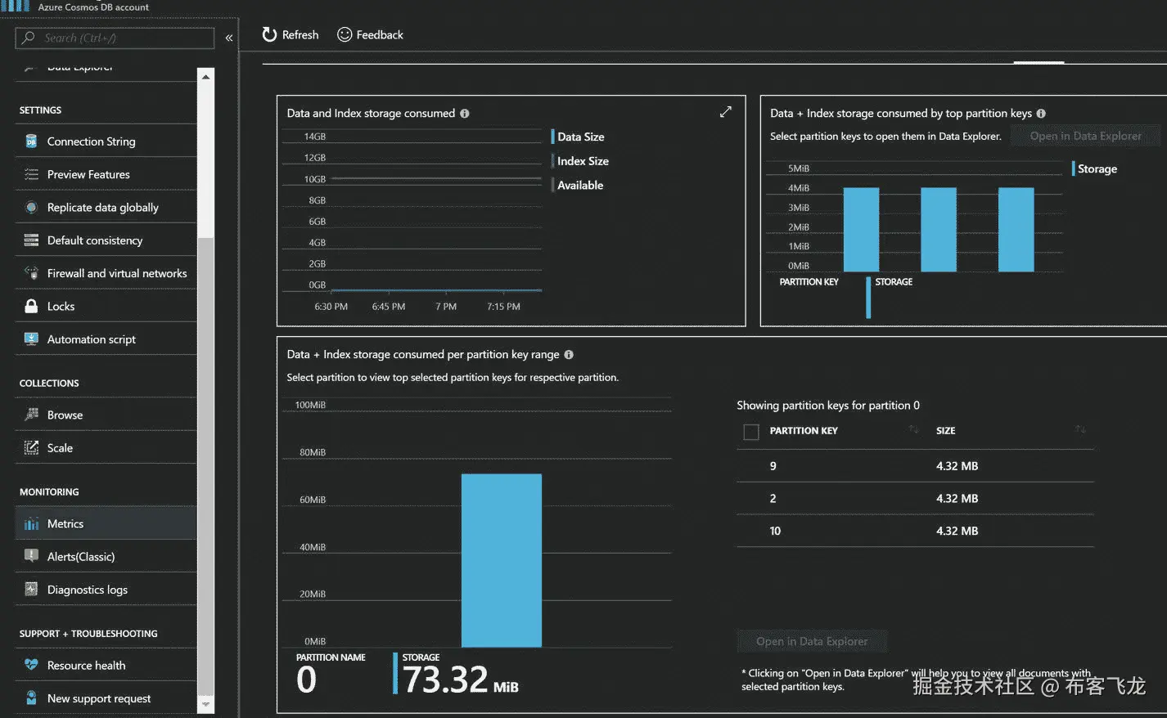Click the top Open in Data Explorer button
1167x718 pixels.
(1085, 136)
